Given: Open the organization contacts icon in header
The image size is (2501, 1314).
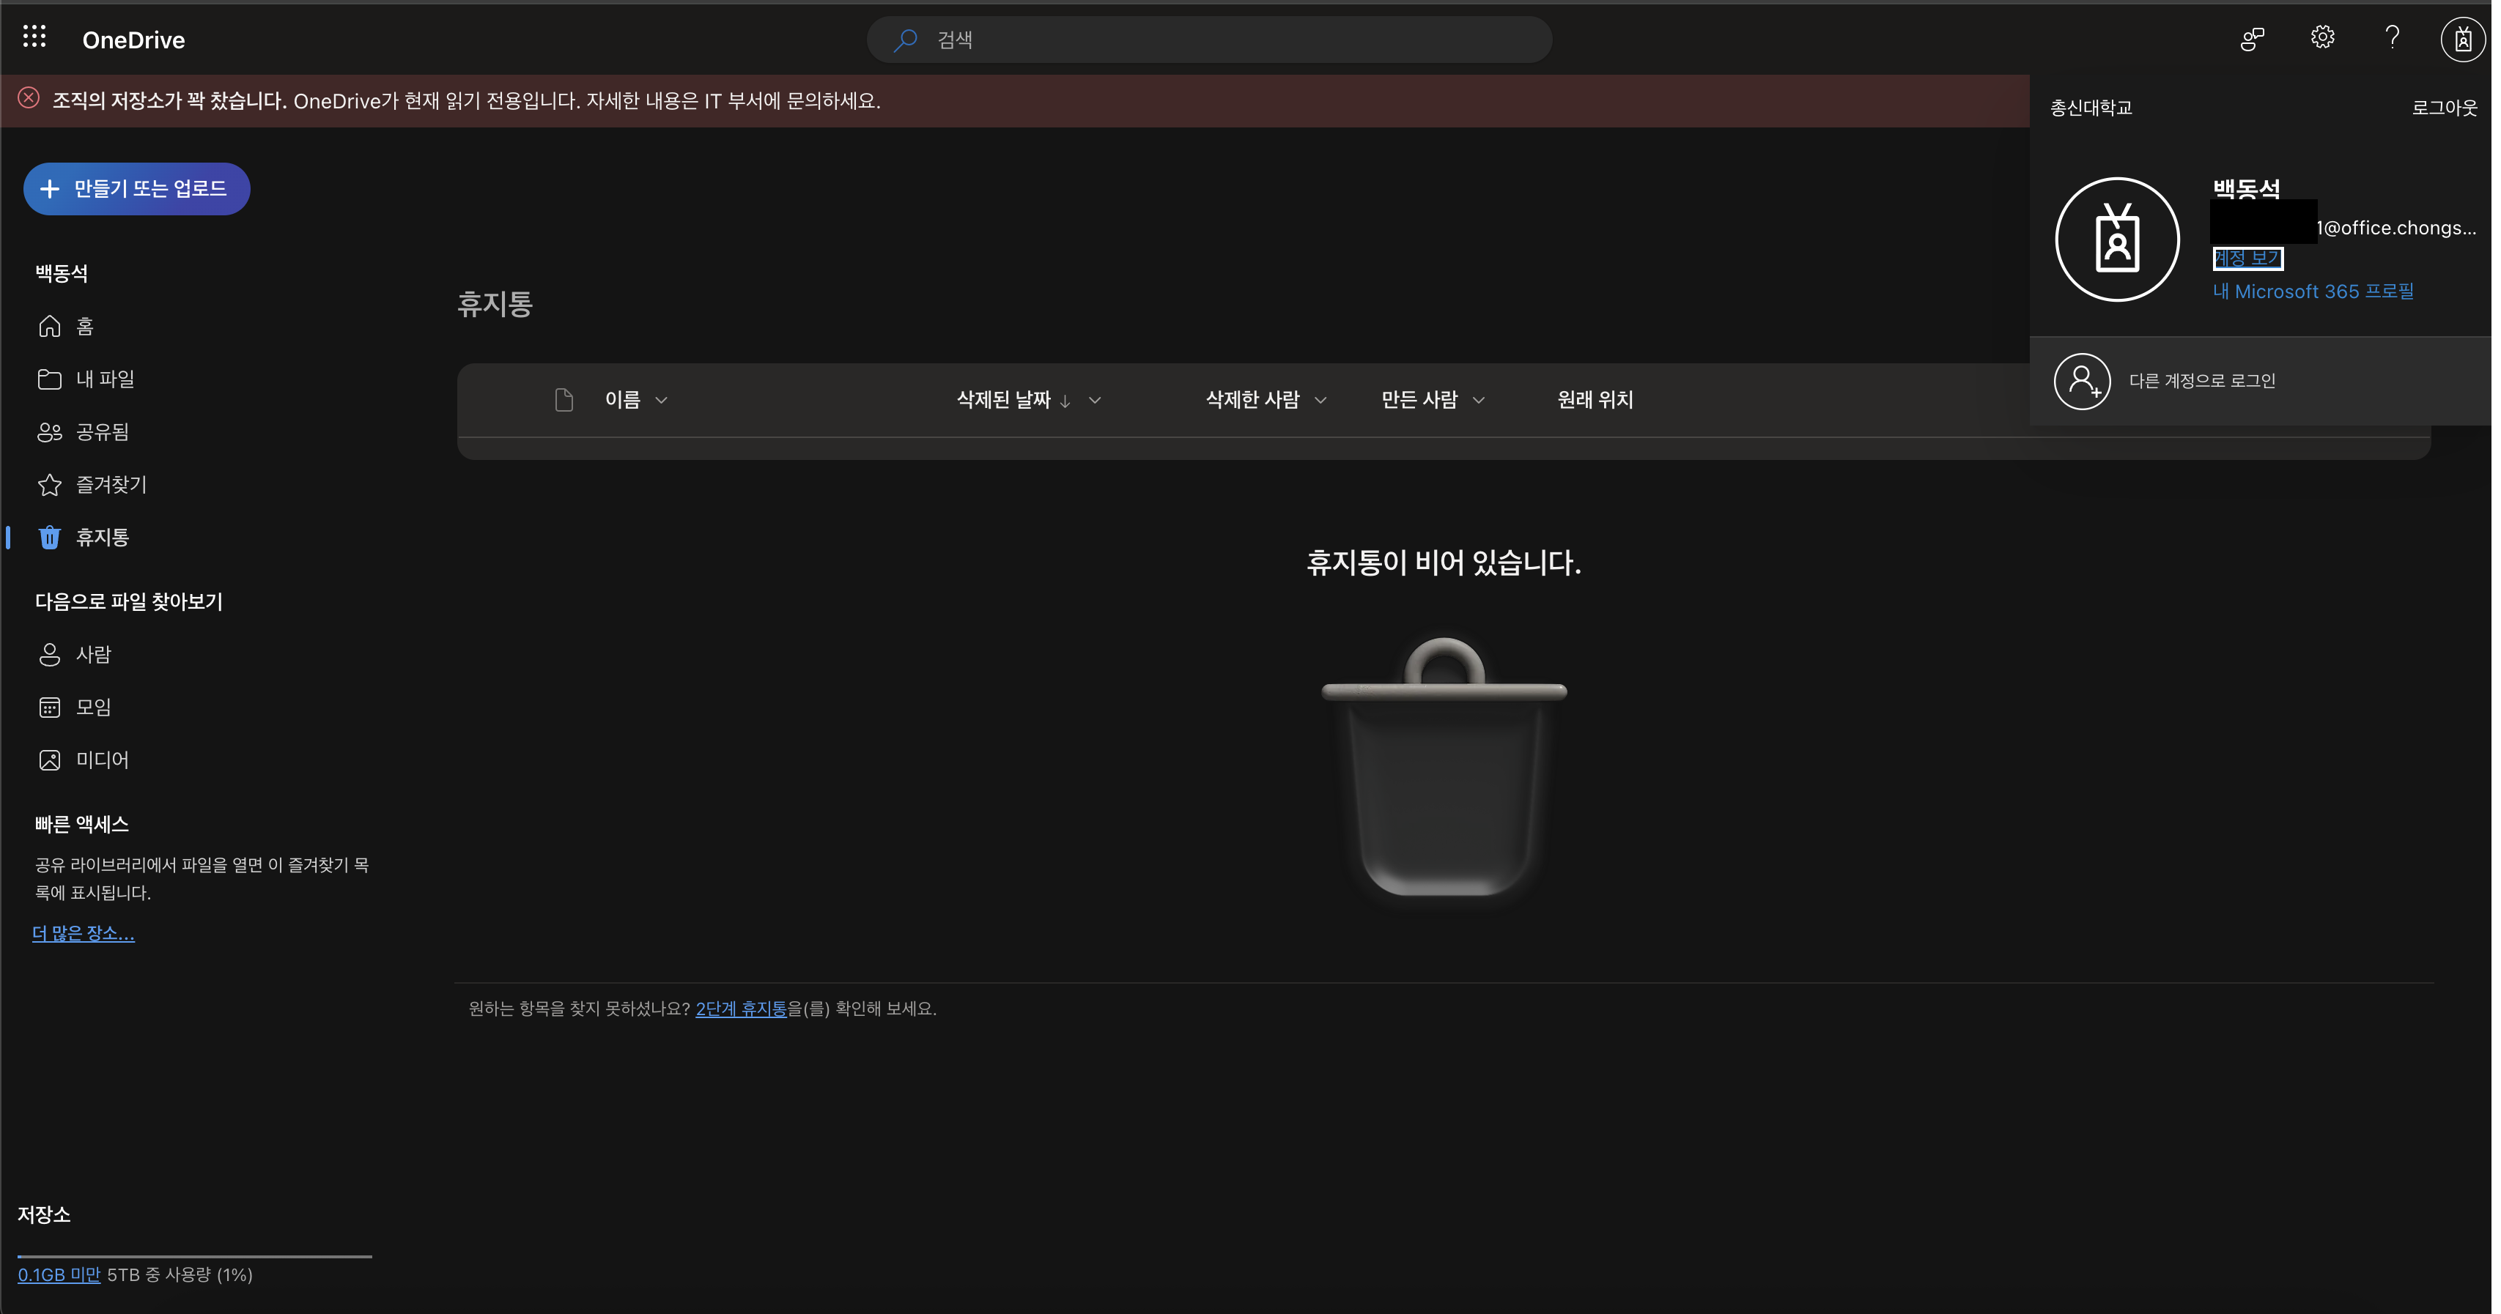Looking at the screenshot, I should point(2251,39).
